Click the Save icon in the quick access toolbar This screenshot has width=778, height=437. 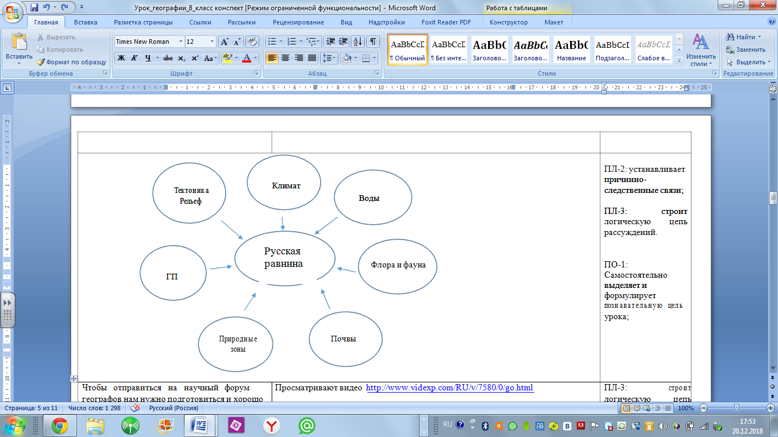coord(34,7)
